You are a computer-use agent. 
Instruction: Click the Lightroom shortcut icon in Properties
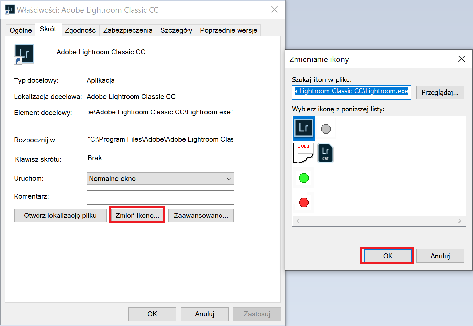coord(24,54)
